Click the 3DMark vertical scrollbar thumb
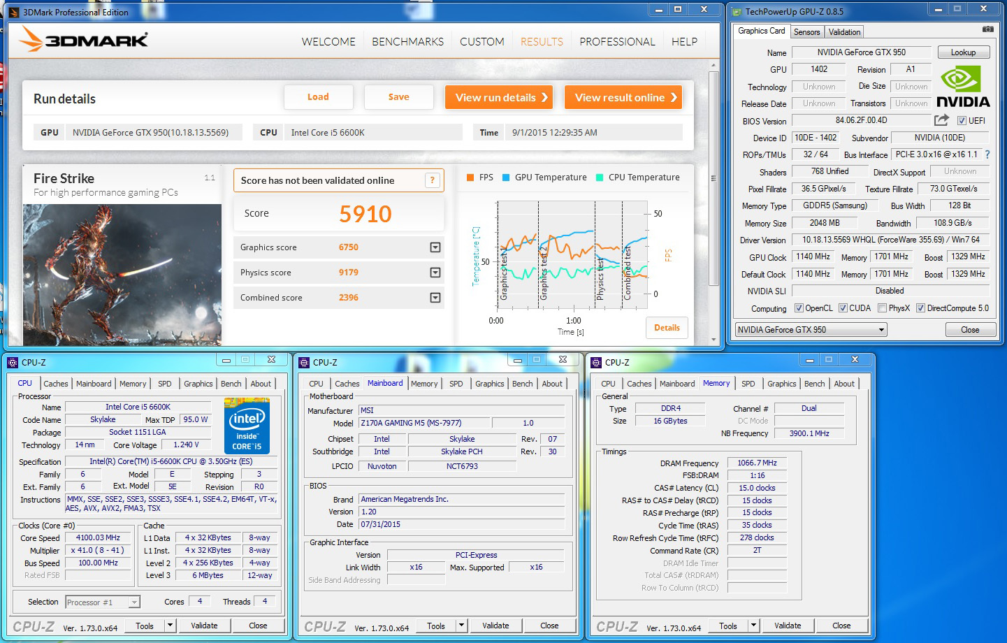 (713, 178)
